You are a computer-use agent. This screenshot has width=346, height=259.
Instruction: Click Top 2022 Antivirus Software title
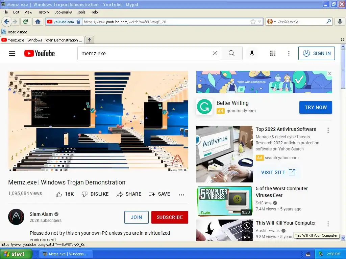pyautogui.click(x=286, y=129)
